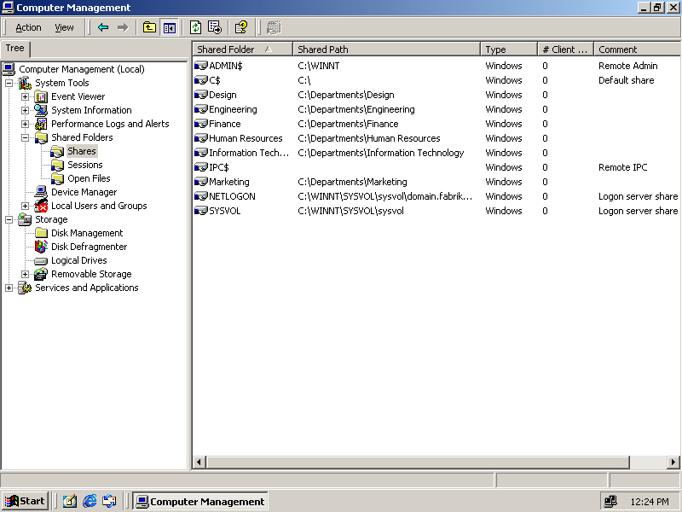Open the Action menu

click(28, 27)
